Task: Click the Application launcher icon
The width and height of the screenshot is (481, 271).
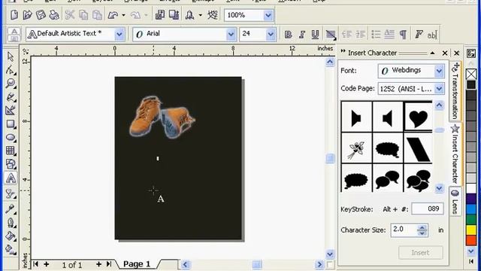Action: click(190, 15)
